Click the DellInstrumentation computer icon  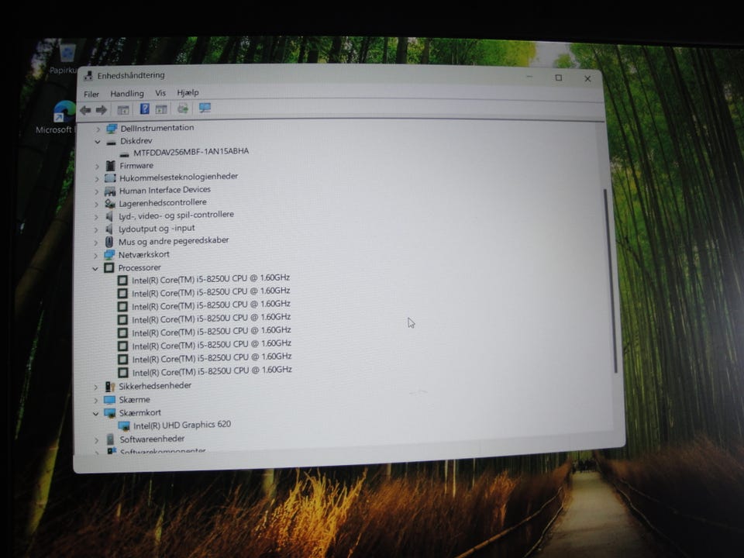point(112,129)
